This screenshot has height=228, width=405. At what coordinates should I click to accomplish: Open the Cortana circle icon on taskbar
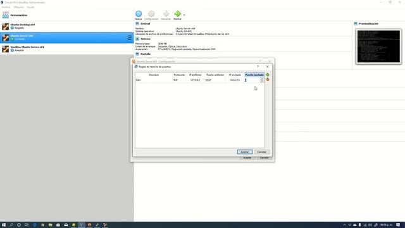[19, 225]
